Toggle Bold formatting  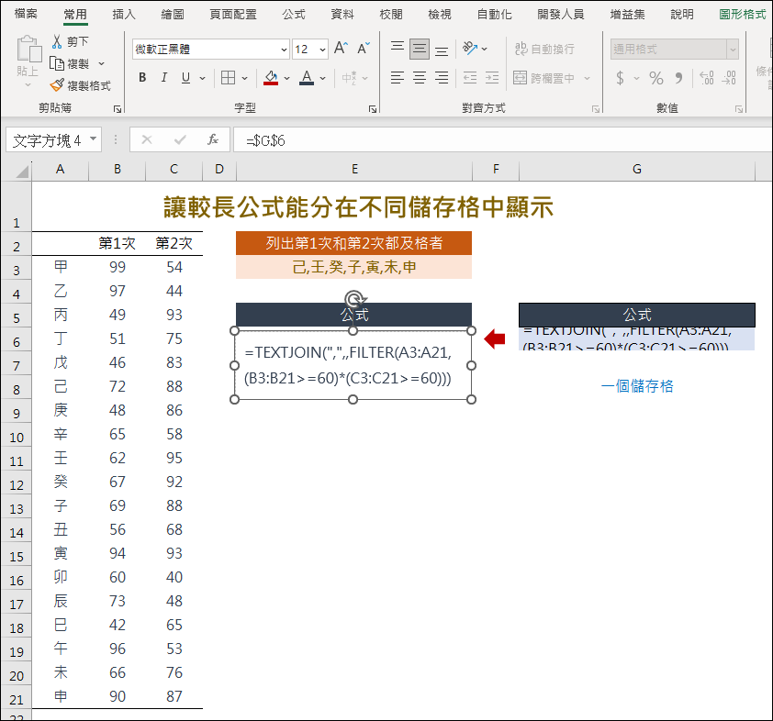[142, 77]
